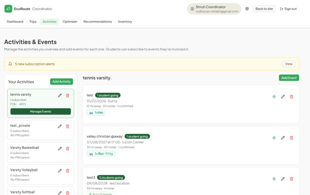Viewport: 310px width, 195px height.
Task: Edit the test event with pencil icon
Action: click(x=283, y=97)
